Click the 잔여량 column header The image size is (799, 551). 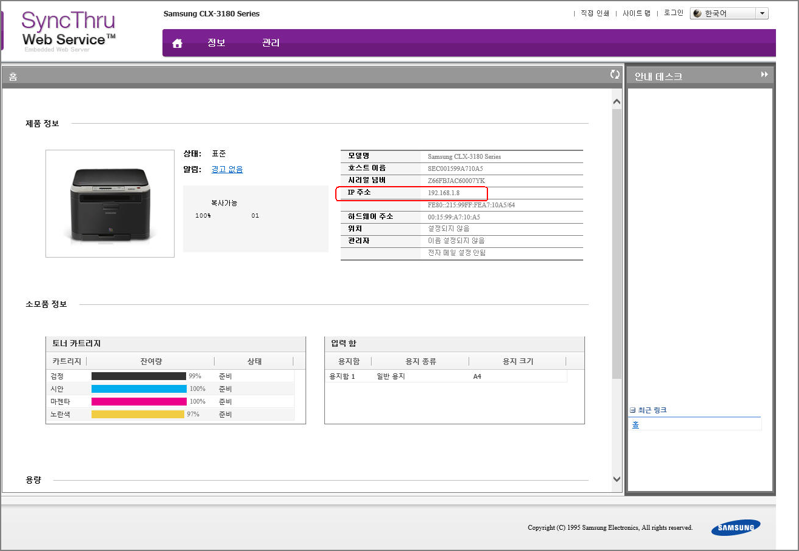click(x=151, y=361)
